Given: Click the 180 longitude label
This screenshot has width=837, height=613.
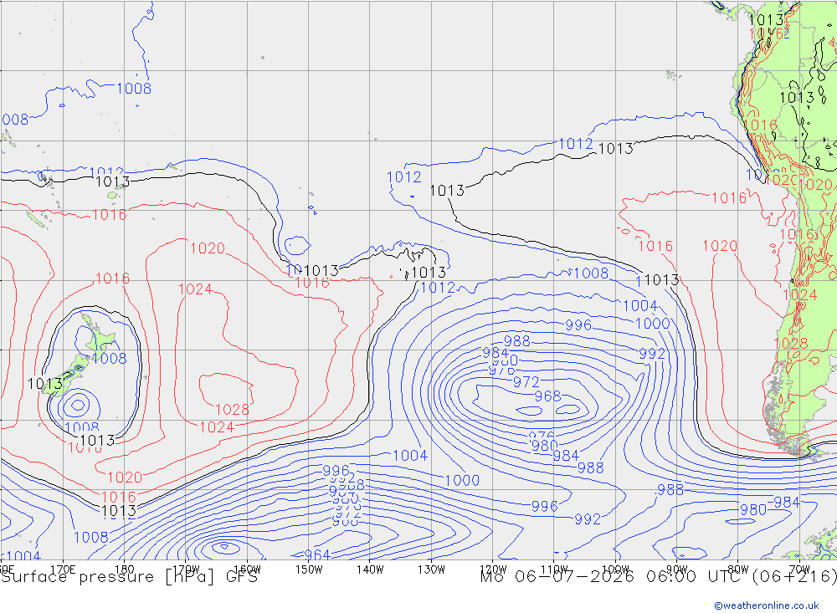Looking at the screenshot, I should point(125,570).
